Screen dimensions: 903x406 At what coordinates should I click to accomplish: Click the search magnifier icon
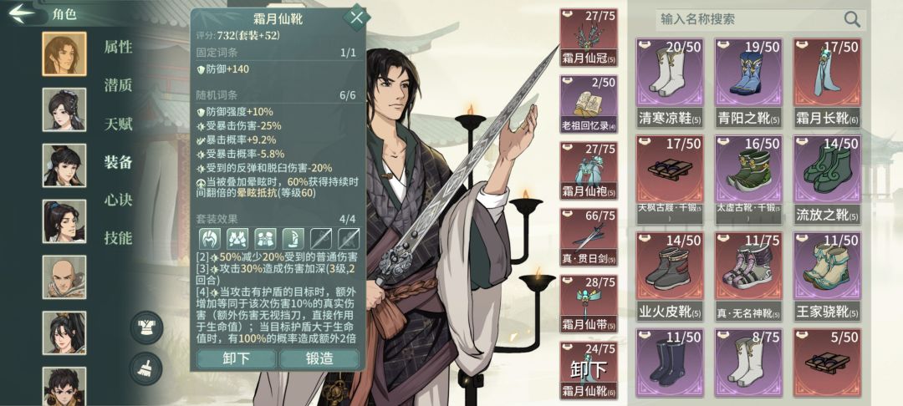[852, 19]
